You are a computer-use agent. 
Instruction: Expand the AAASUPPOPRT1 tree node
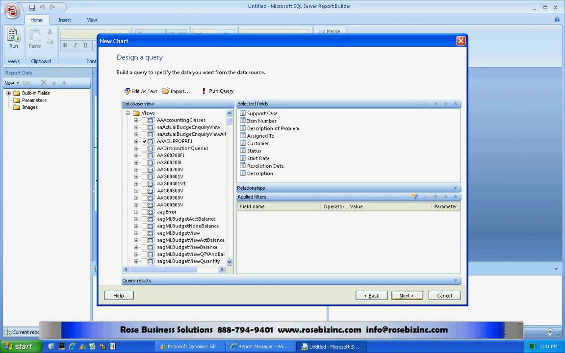click(136, 141)
